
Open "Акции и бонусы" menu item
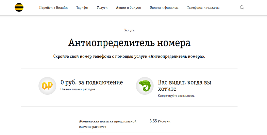129,7
